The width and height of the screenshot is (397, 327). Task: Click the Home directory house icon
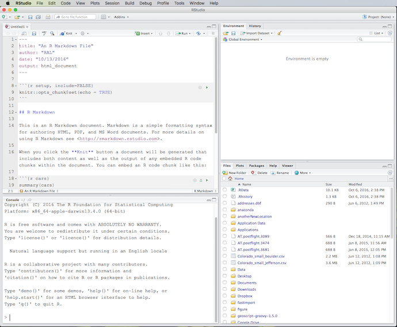230,178
